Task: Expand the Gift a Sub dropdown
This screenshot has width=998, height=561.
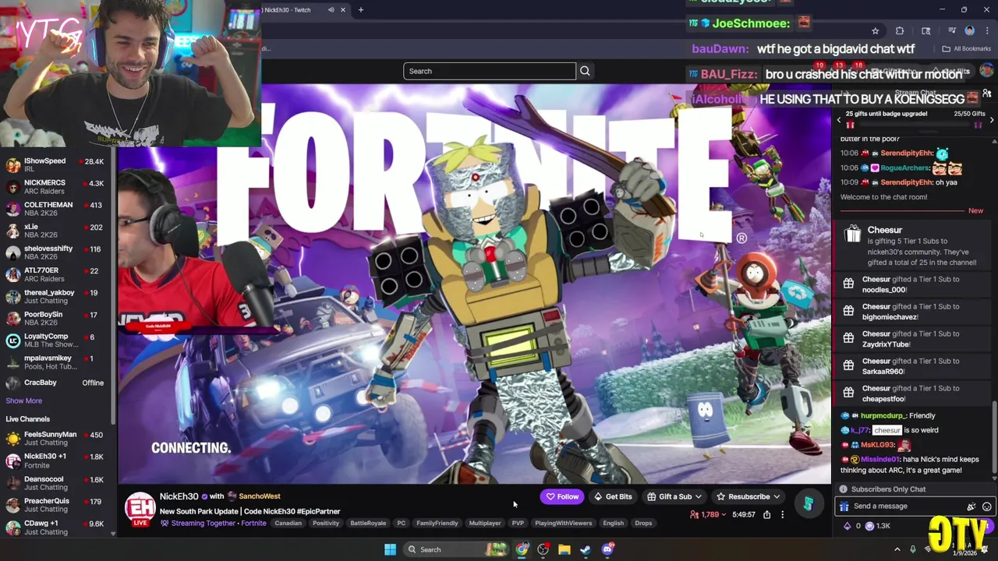Action: point(674,496)
